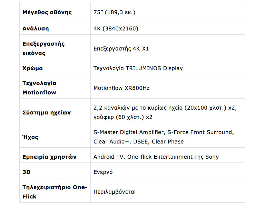
Task: Select the 'Τεχνολογία TRILUMINOS Display' text
Action: pos(138,68)
